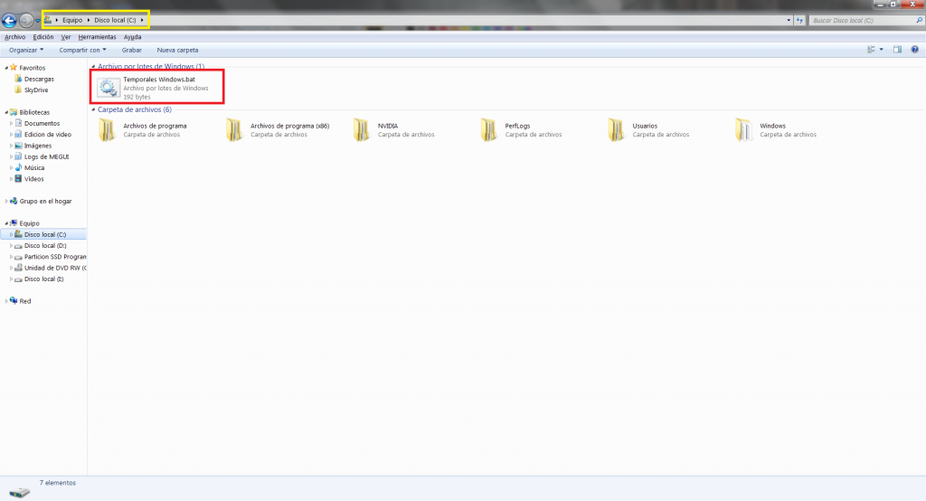Collapse the Archivo por lotes de Windows group
Image resolution: width=926 pixels, height=501 pixels.
[93, 66]
